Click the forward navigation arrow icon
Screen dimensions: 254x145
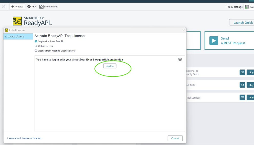pos(4,7)
